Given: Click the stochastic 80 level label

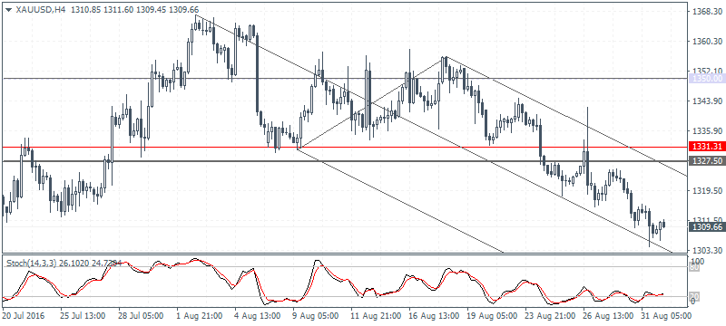Looking at the screenshot, I should click(x=695, y=266).
